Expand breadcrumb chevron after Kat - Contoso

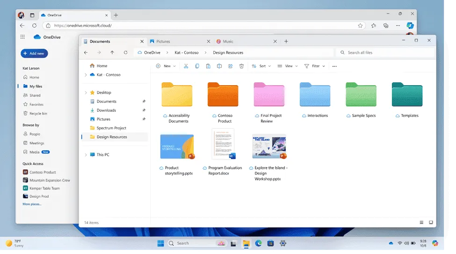[206, 53]
